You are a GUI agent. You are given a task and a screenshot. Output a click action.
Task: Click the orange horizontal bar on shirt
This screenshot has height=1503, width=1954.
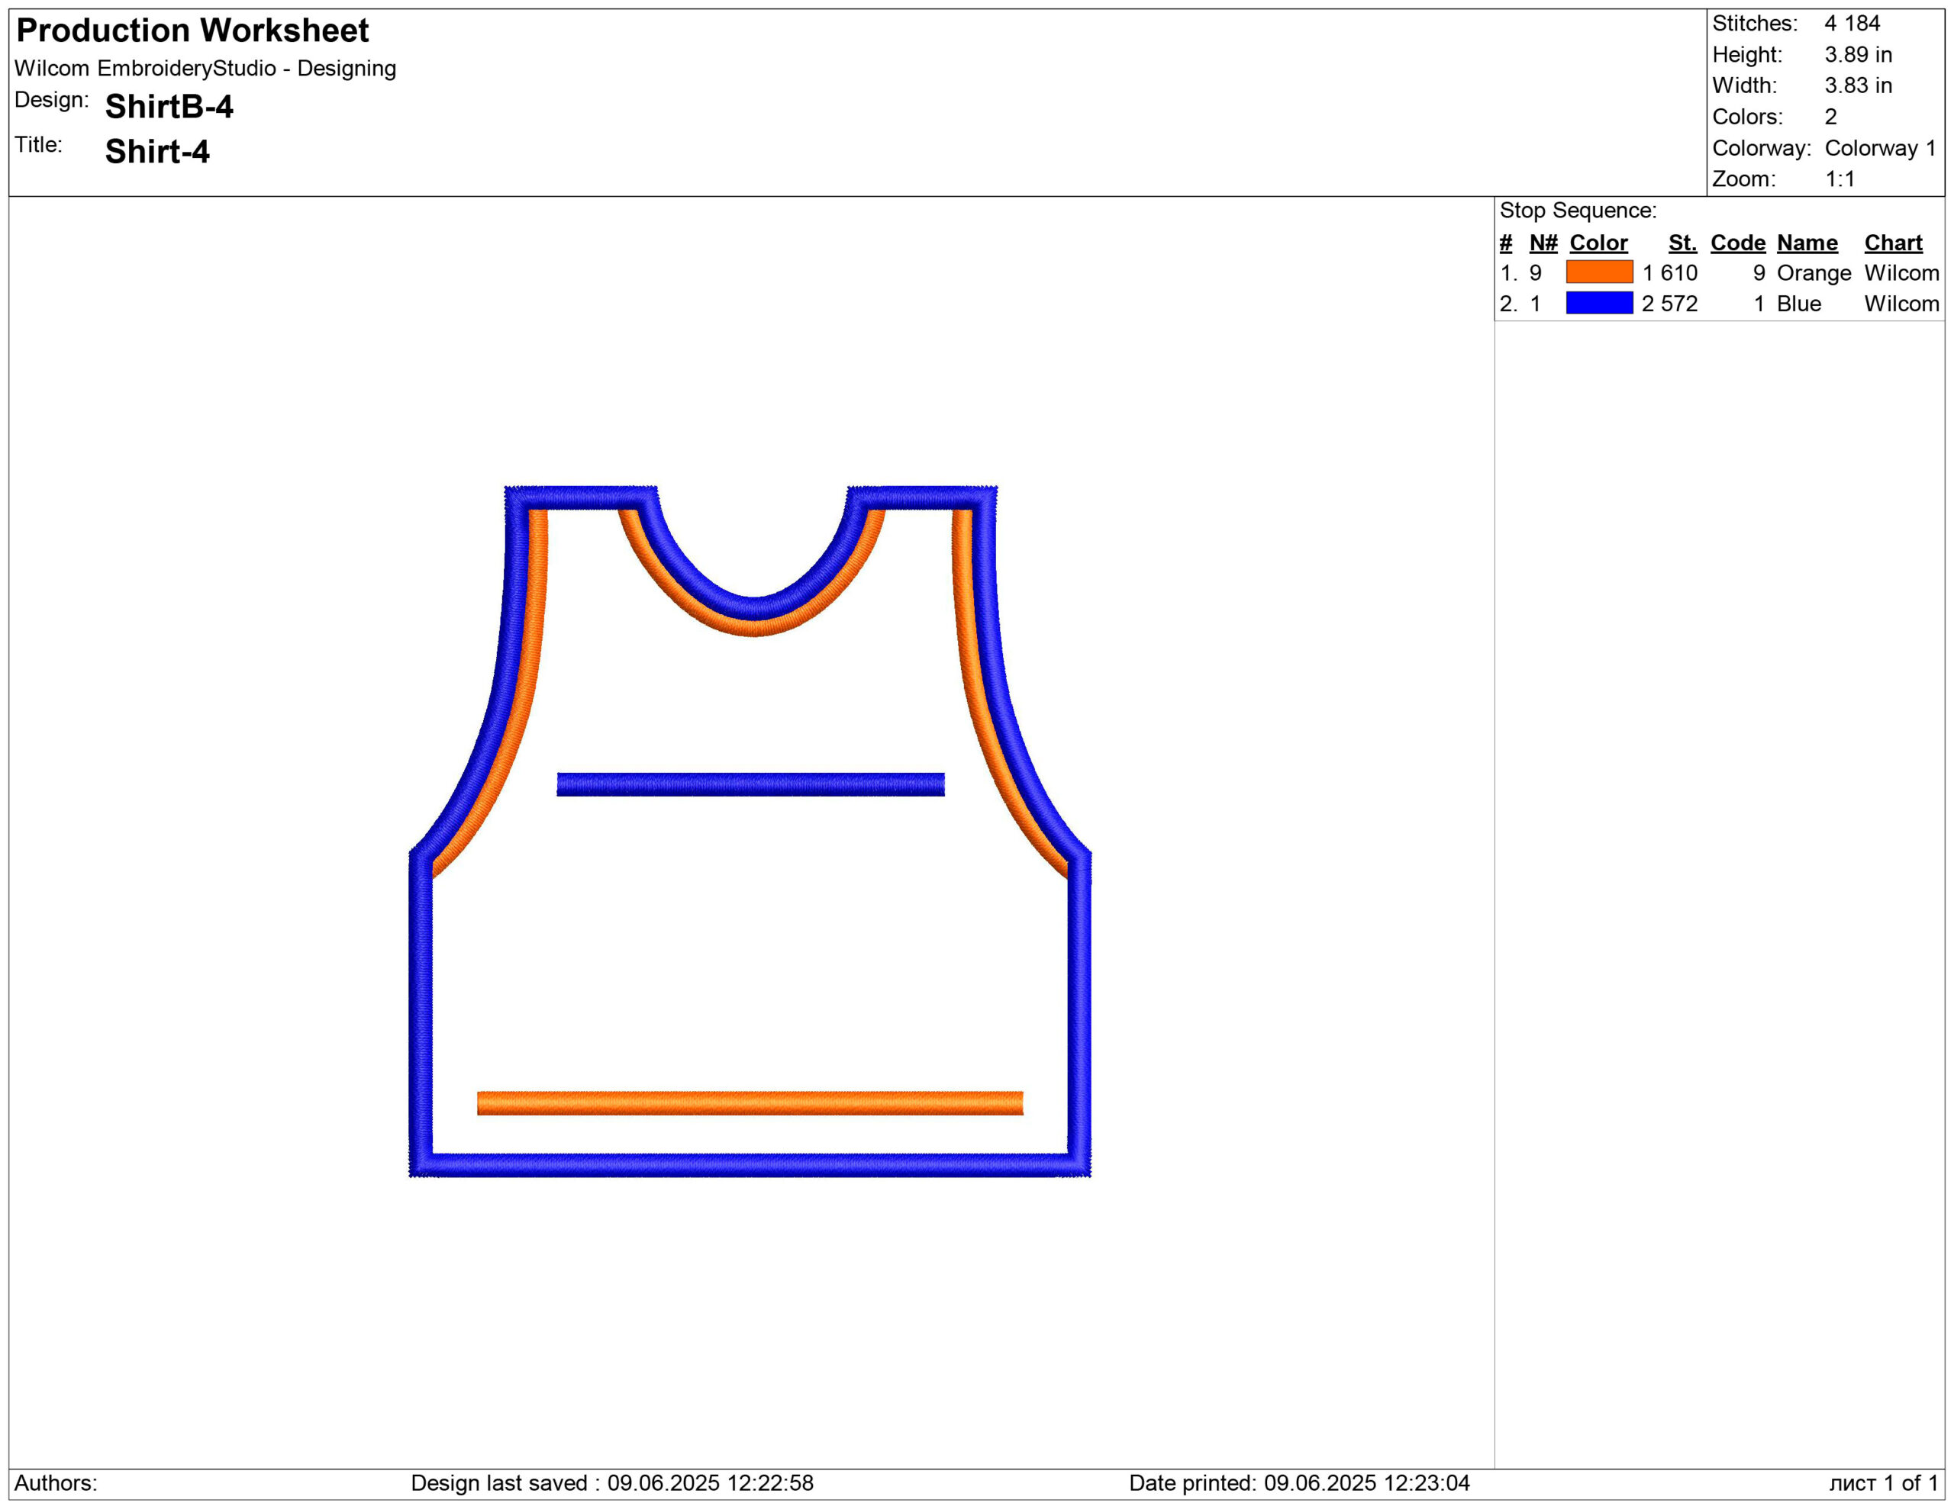[x=750, y=1102]
